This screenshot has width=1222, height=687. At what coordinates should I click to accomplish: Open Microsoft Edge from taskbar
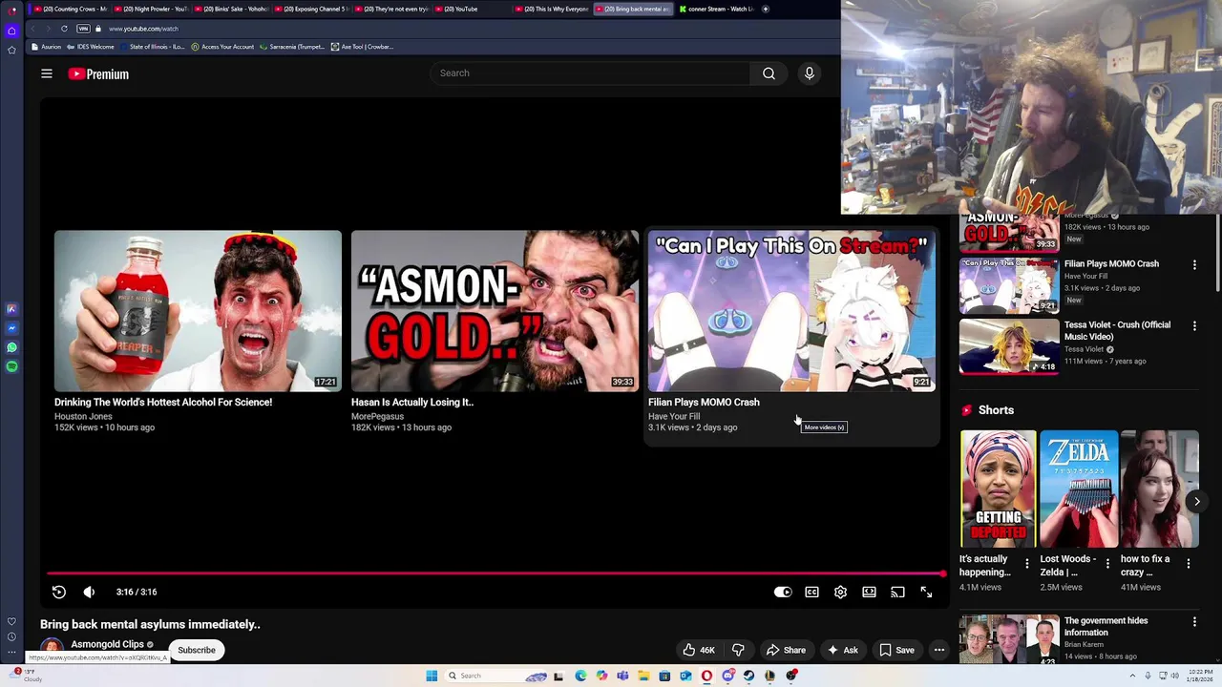[580, 676]
